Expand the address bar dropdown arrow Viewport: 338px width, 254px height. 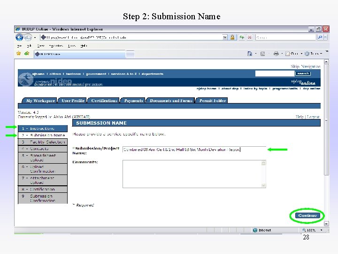(x=225, y=37)
